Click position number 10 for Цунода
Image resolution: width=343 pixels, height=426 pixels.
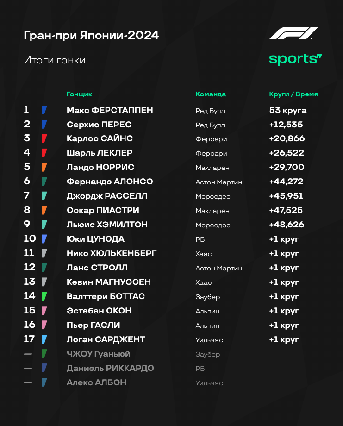tap(30, 238)
